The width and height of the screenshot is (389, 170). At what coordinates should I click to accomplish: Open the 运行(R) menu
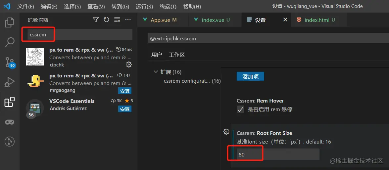coord(144,6)
